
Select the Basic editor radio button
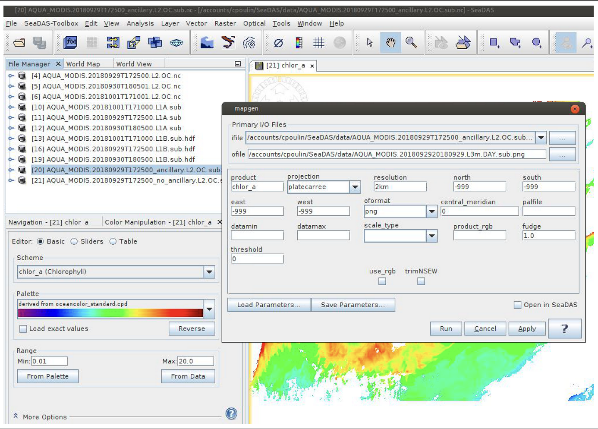(40, 241)
